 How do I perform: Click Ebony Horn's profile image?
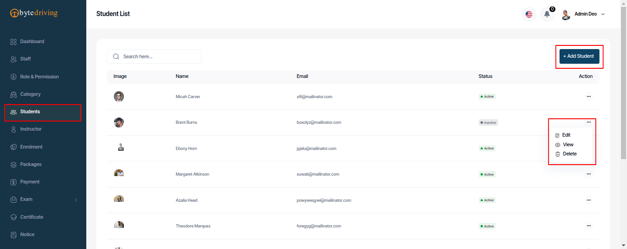coord(121,147)
